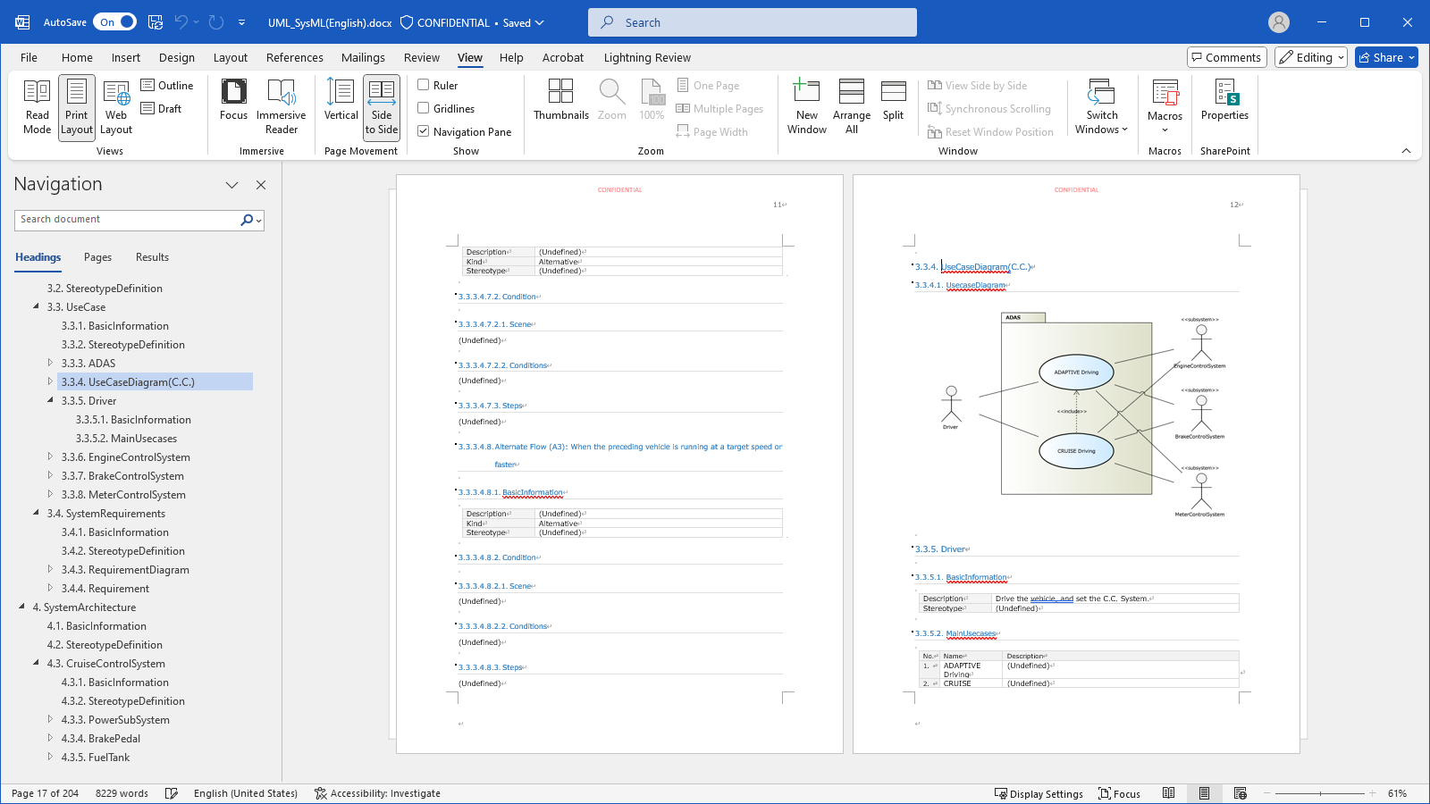1430x804 pixels.
Task: Zoom out with the minus button
Action: click(1266, 793)
